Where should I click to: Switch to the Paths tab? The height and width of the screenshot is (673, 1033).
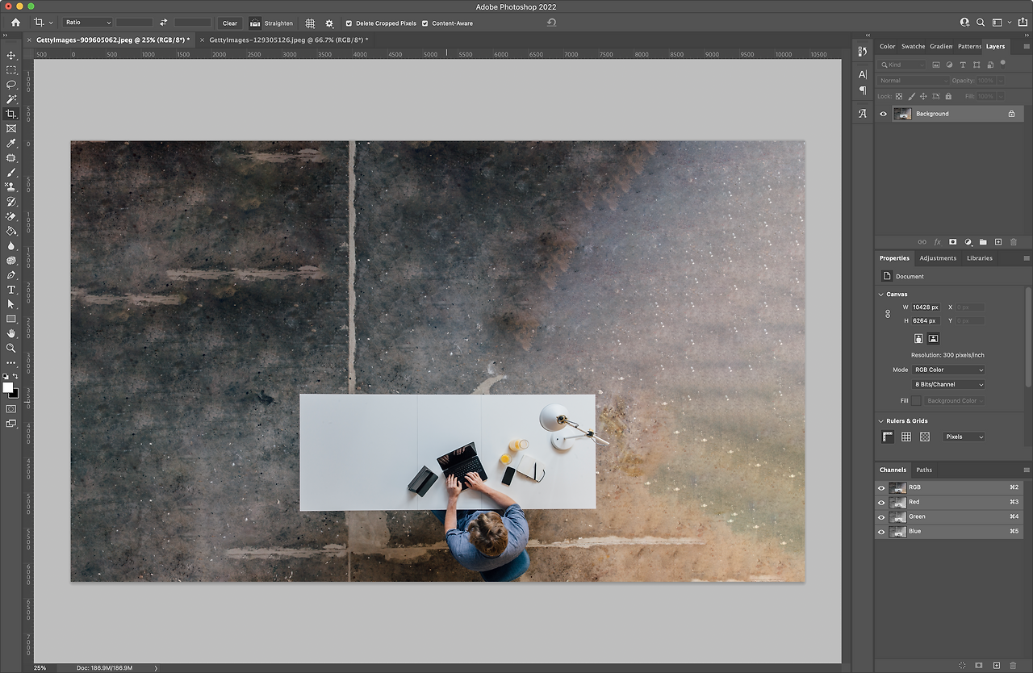click(x=924, y=470)
